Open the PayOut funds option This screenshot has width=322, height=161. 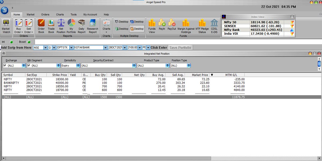coord(172,25)
